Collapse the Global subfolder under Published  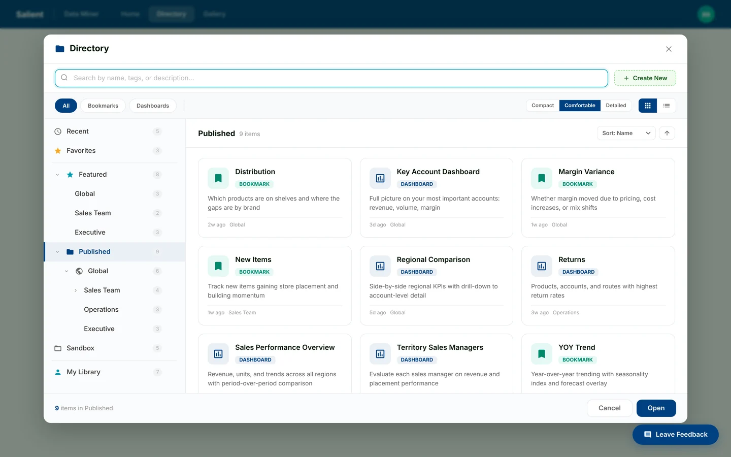click(x=67, y=271)
